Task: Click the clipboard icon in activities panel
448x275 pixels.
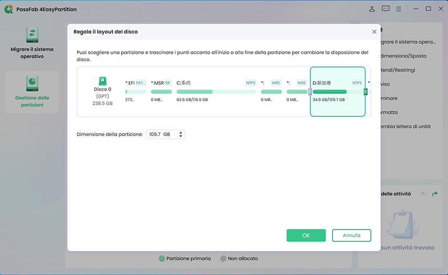Action: coord(402,224)
